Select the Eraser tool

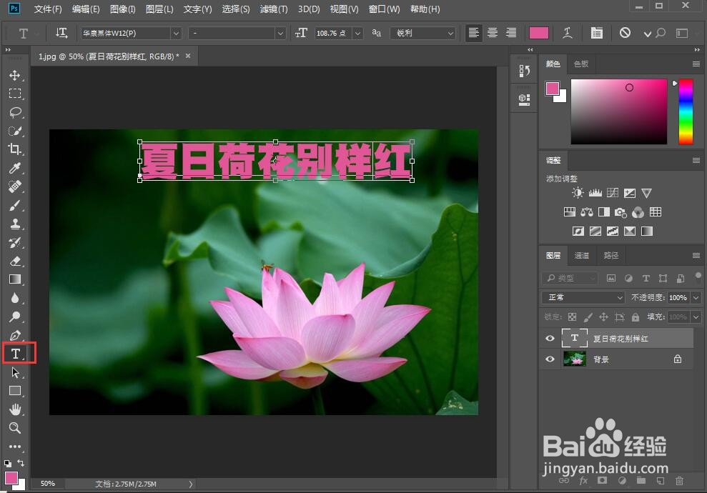coord(15,261)
